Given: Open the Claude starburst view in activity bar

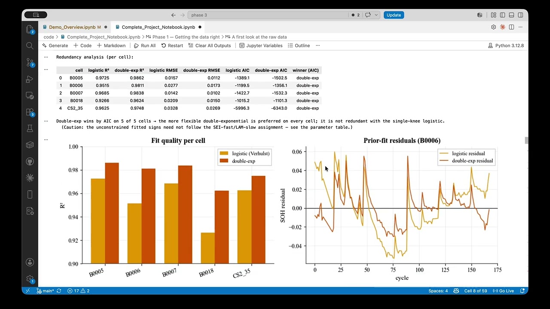Looking at the screenshot, I should [30, 178].
